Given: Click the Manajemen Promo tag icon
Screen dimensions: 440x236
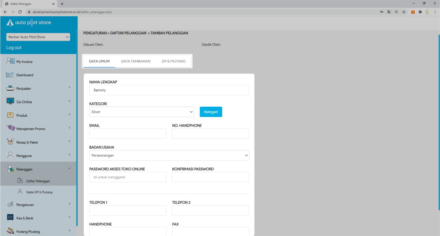Looking at the screenshot, I should coord(10,128).
